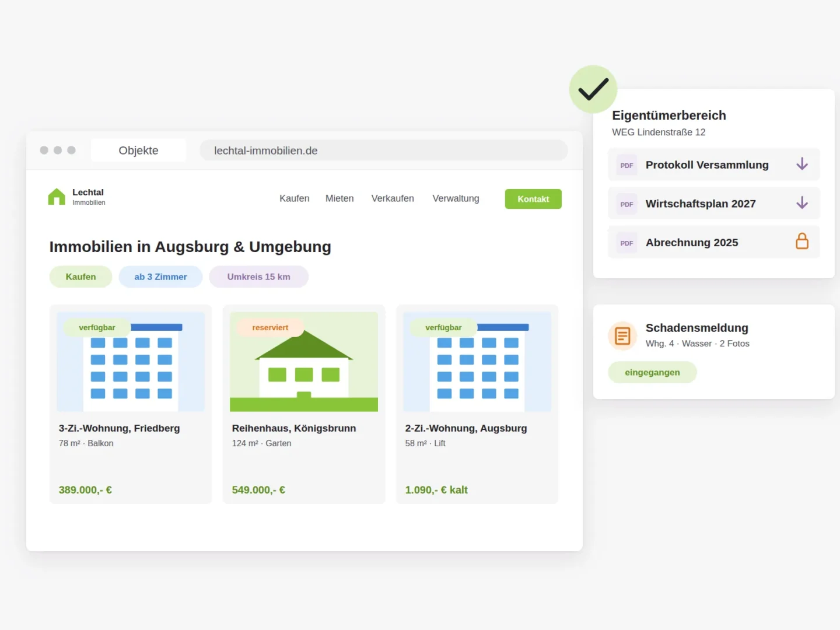This screenshot has height=630, width=840.
Task: Click the lechtal-immobilien.de address bar
Action: click(x=383, y=150)
